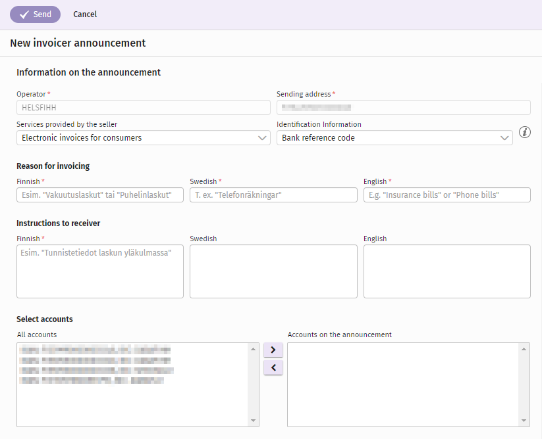This screenshot has height=439, width=542.
Task: Remove account from announcement with left arrow
Action: click(x=273, y=367)
